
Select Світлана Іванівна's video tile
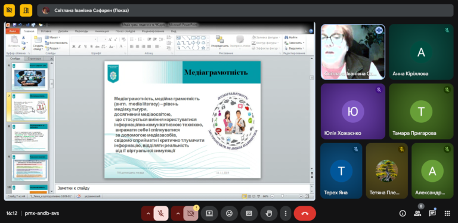(x=353, y=52)
